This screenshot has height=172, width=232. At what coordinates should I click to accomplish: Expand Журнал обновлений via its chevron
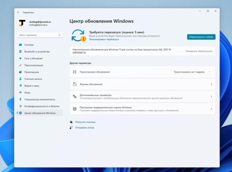click(x=211, y=84)
